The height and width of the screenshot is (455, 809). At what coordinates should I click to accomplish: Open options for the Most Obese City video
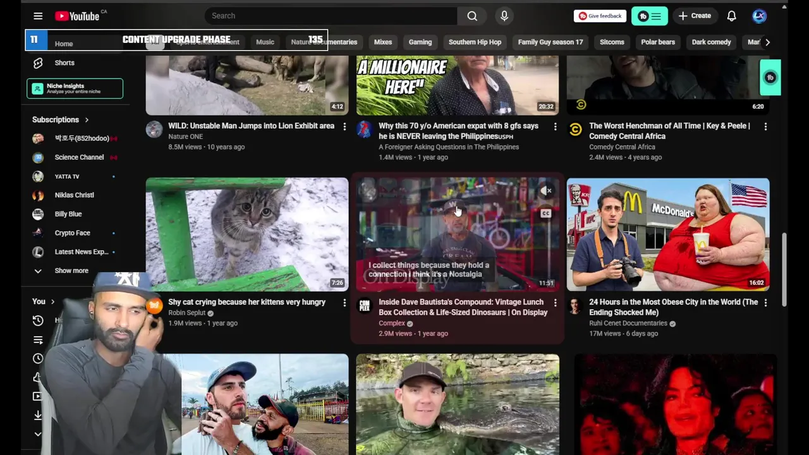pos(765,303)
